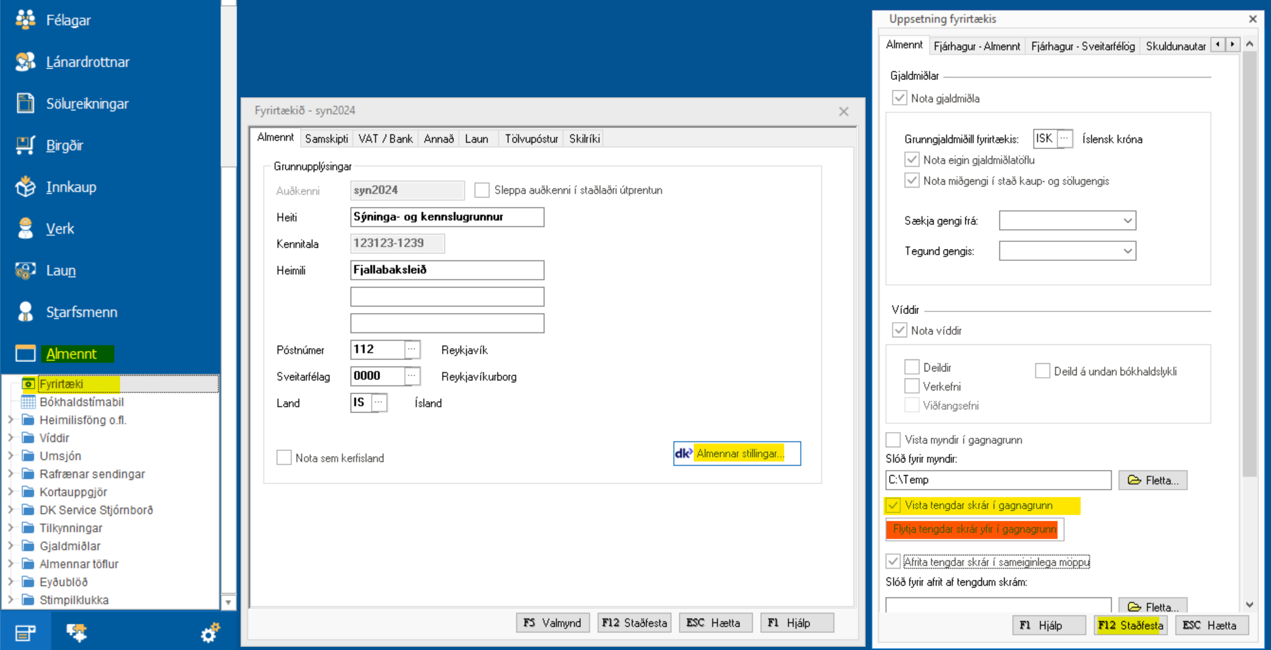Uncheck Vista tengdar skrár í gagnagrunn
Viewport: 1271px width, 650px height.
coord(893,505)
